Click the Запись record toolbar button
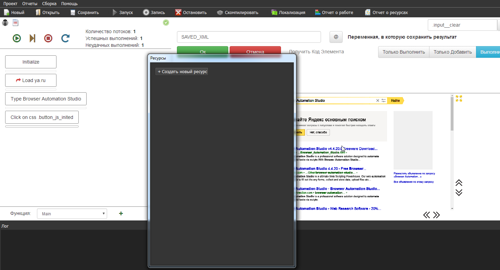The height and width of the screenshot is (270, 500). pyautogui.click(x=154, y=12)
